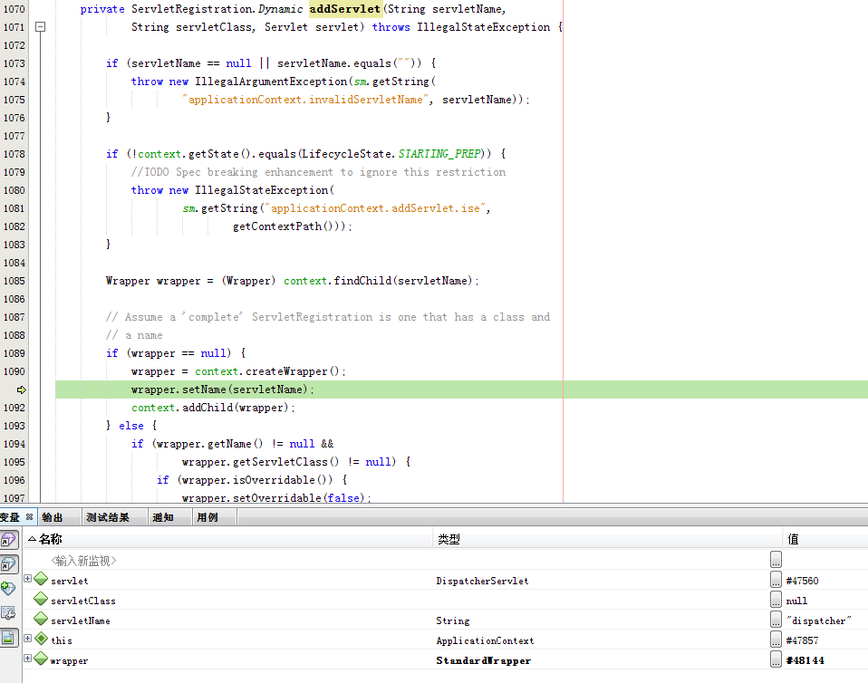Click the servletName variable diamond icon
This screenshot has width=868, height=683.
click(41, 619)
